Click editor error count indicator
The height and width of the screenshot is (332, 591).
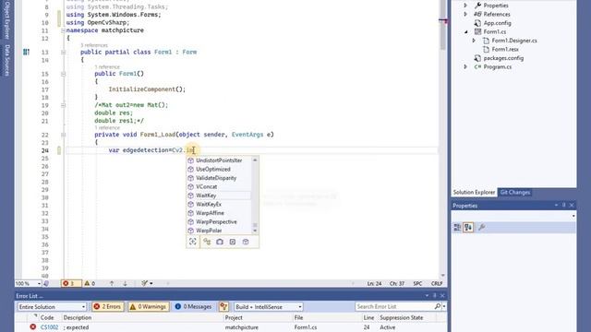(x=71, y=283)
